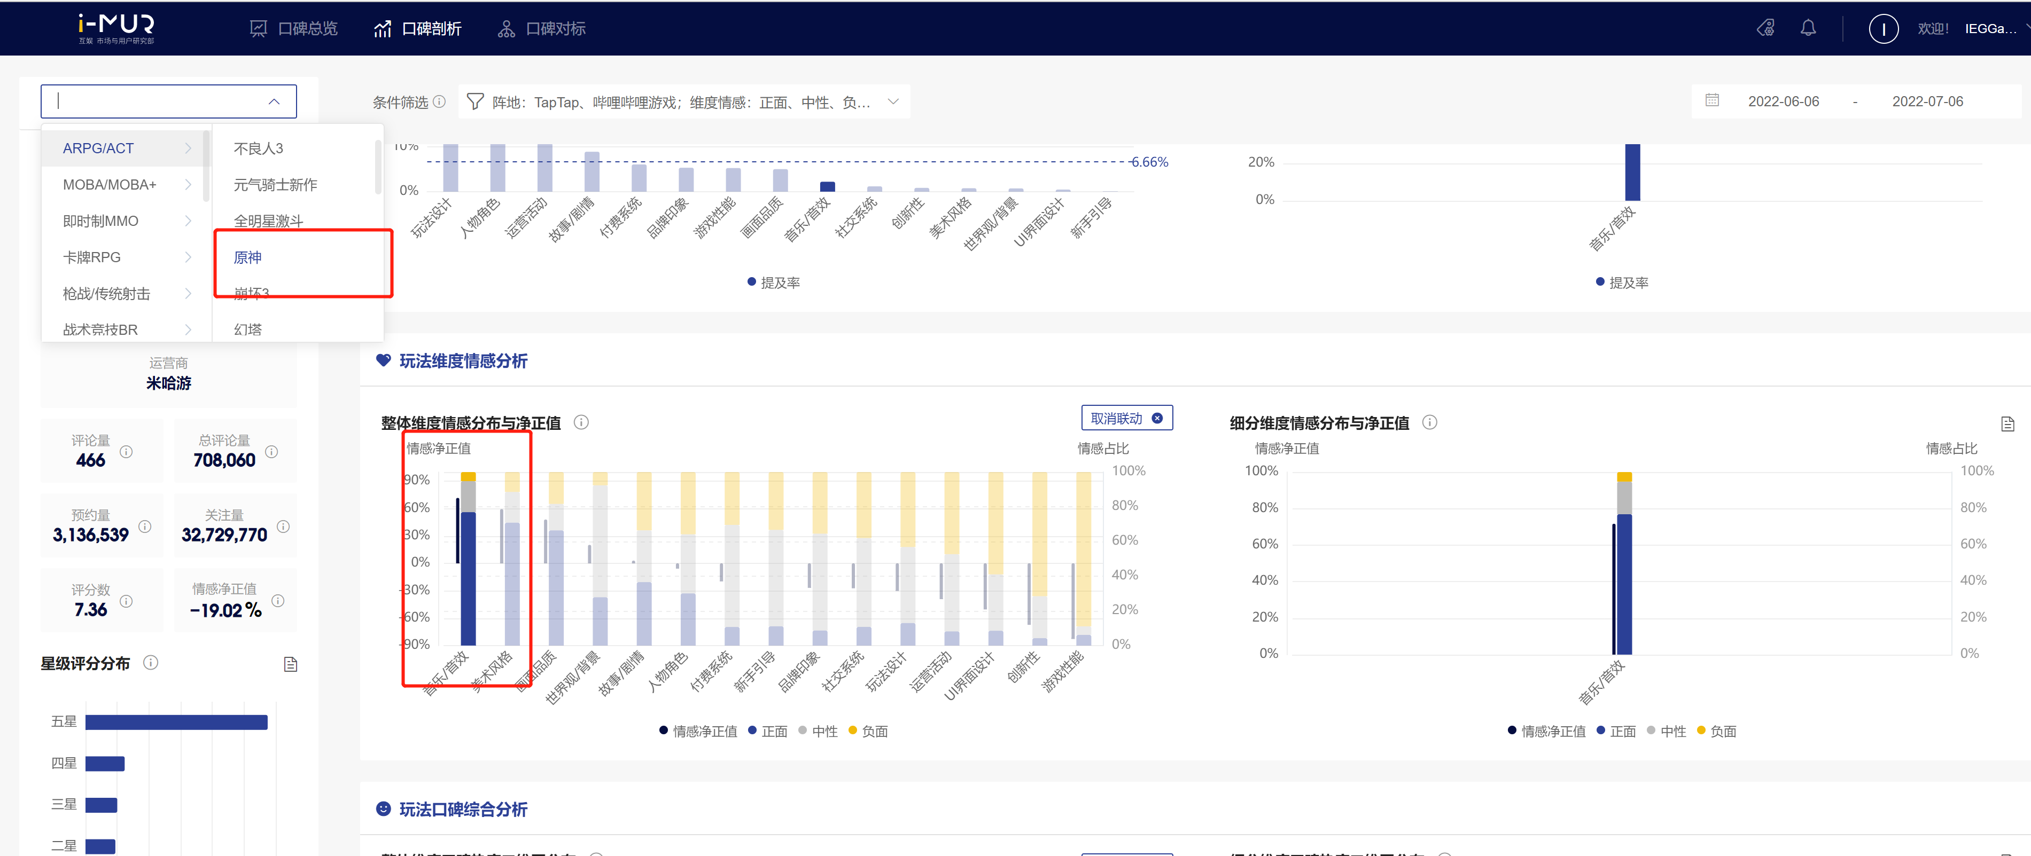2031x856 pixels.
Task: Click the user avatar circle
Action: (1883, 29)
